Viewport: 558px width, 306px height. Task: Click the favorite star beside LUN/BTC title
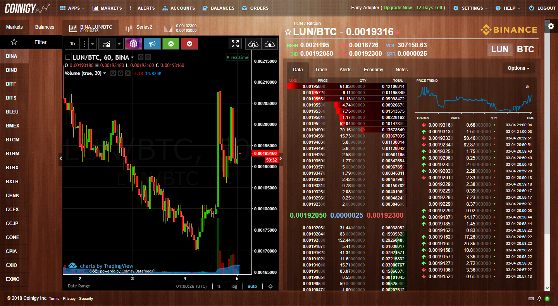tap(288, 32)
